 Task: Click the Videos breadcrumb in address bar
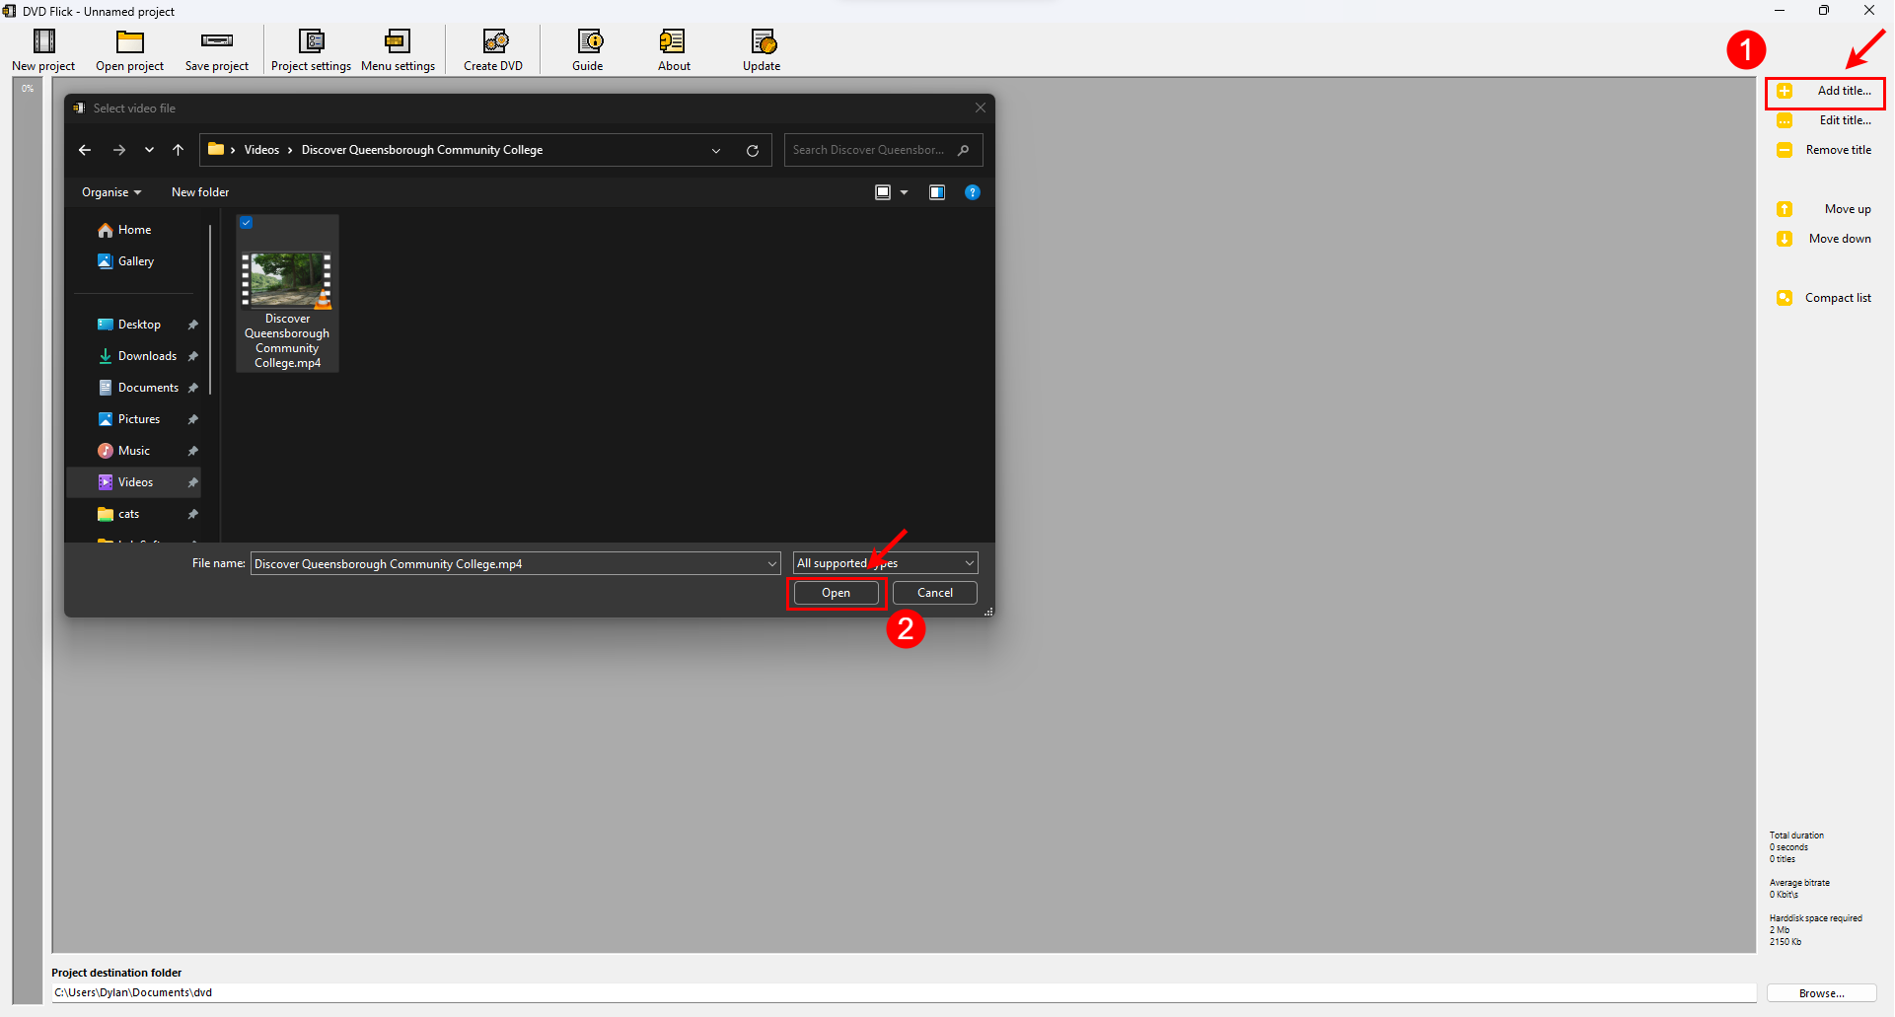[261, 150]
